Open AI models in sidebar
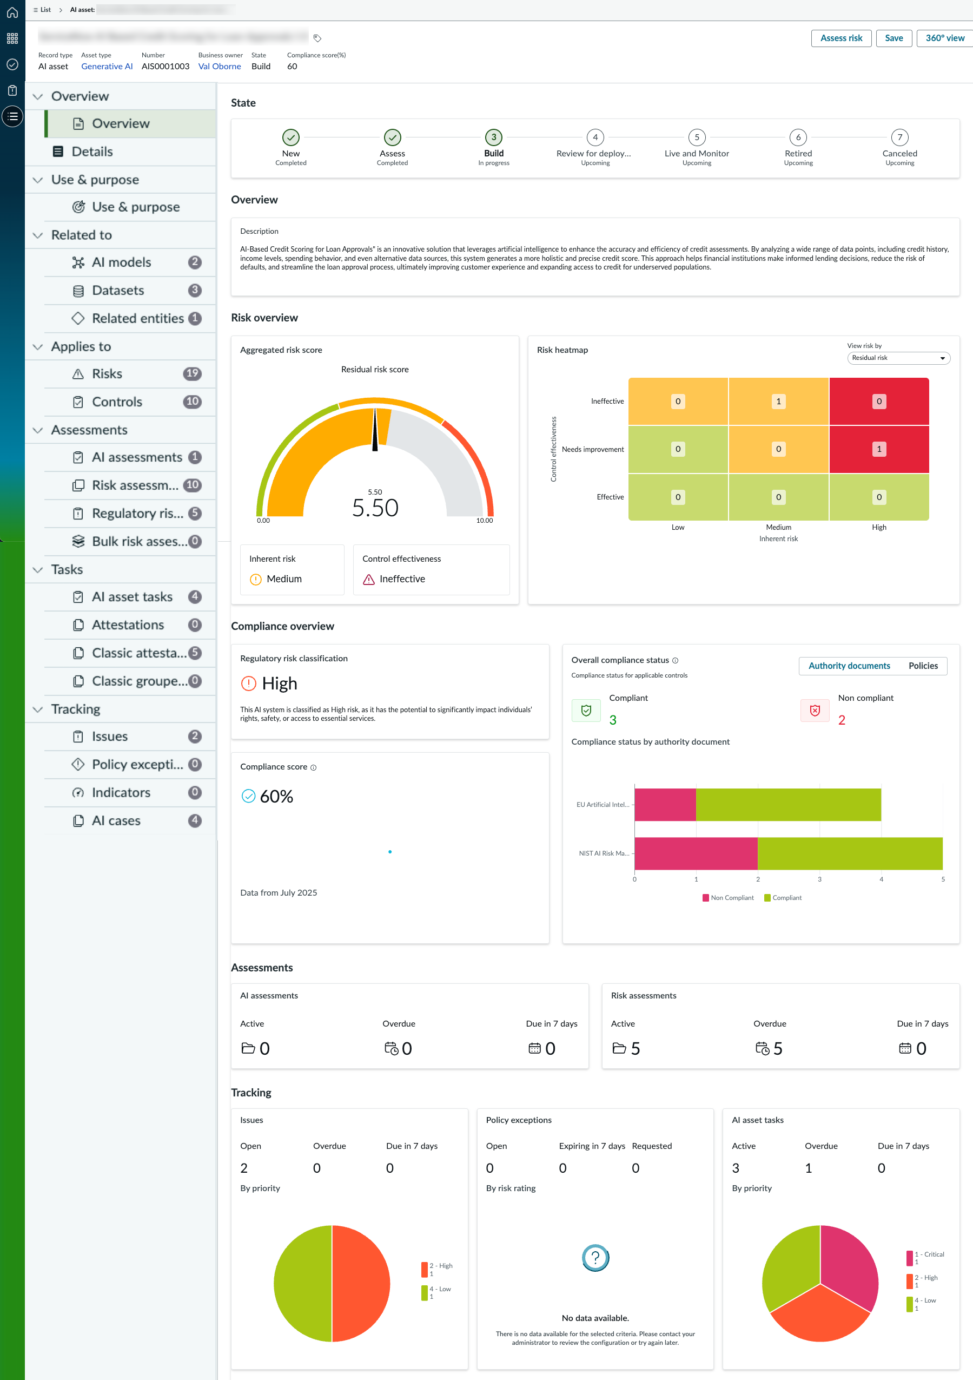973x1380 pixels. (x=130, y=262)
